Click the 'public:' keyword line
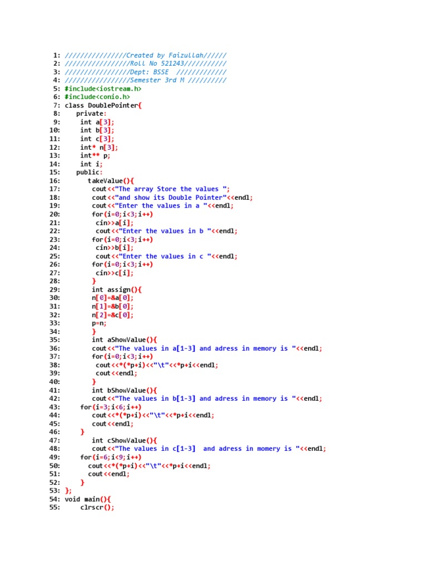The height and width of the screenshot is (570, 427). point(90,173)
